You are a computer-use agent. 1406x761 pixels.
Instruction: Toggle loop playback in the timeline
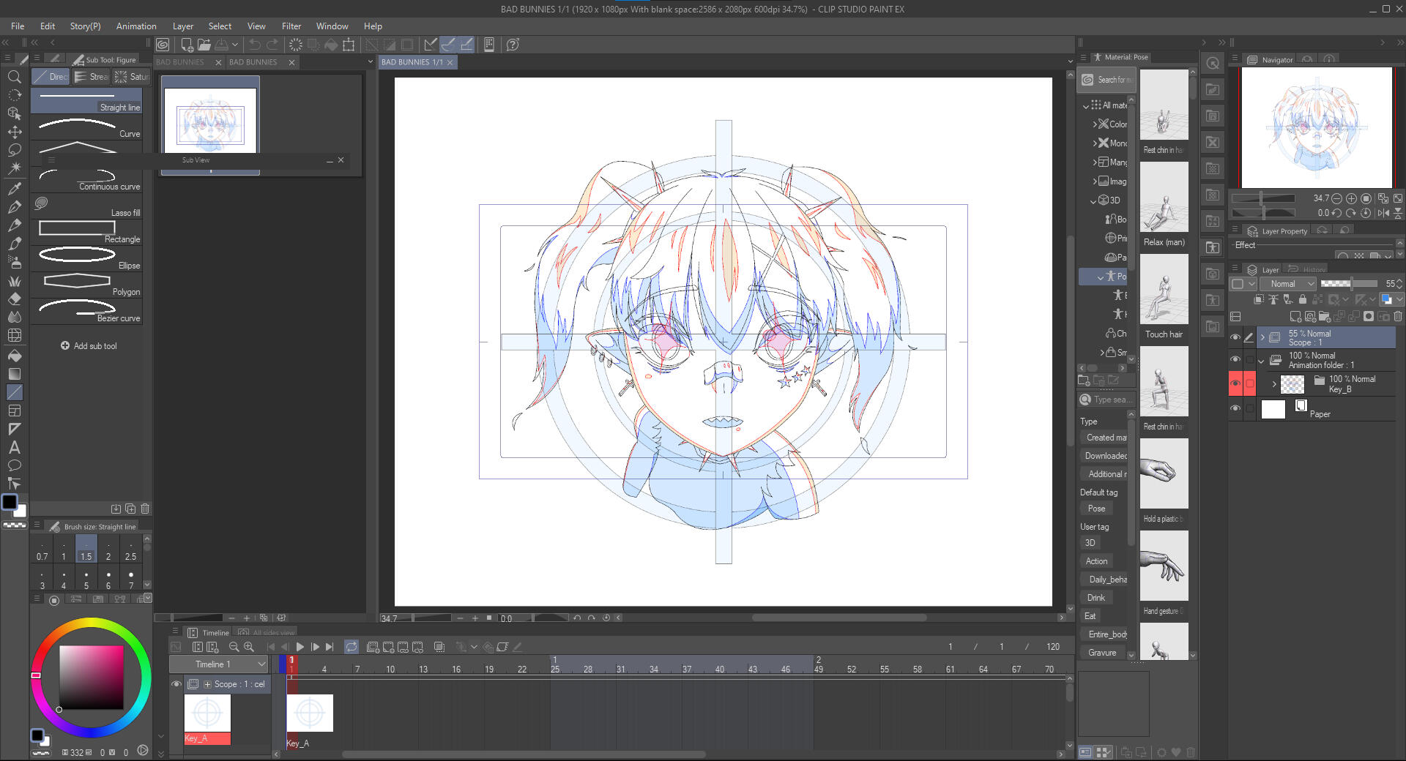(x=351, y=647)
